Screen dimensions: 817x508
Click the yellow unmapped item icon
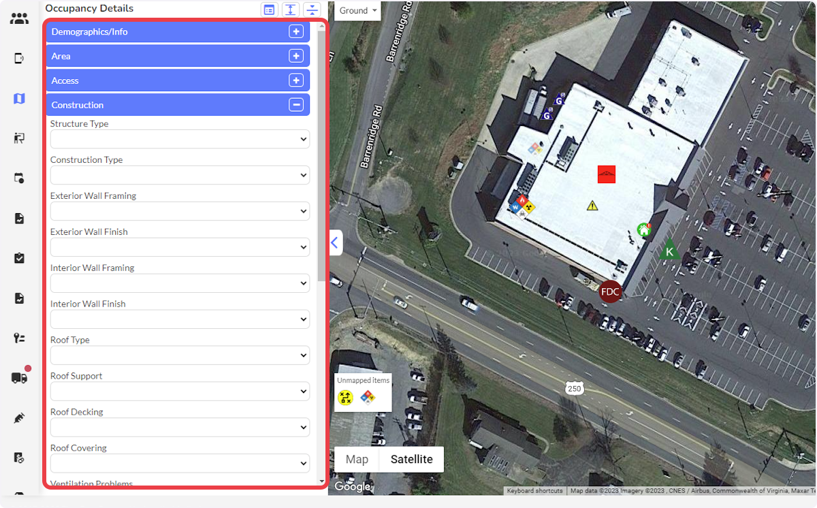coord(345,398)
